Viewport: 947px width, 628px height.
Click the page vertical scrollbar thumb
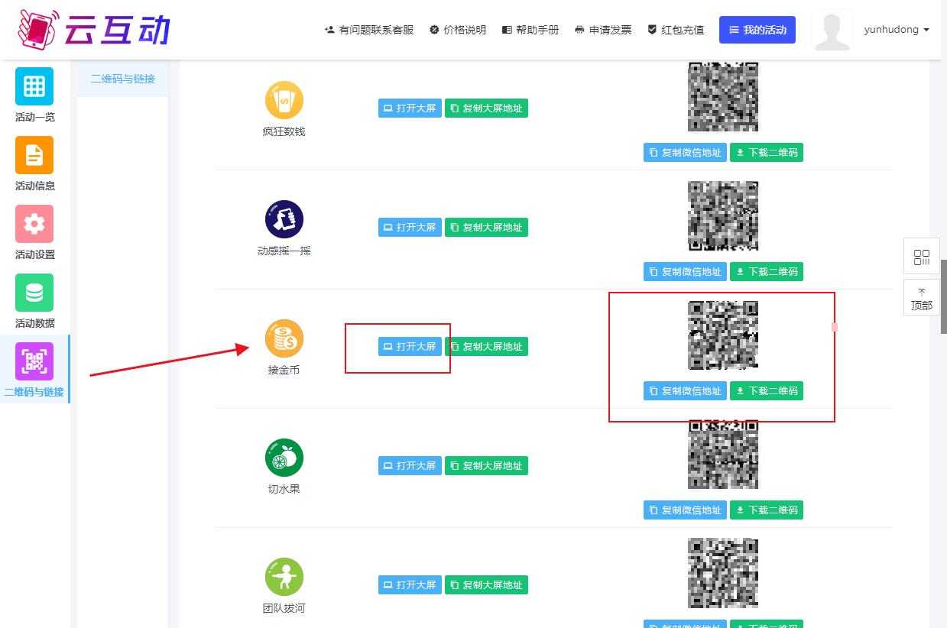(944, 296)
